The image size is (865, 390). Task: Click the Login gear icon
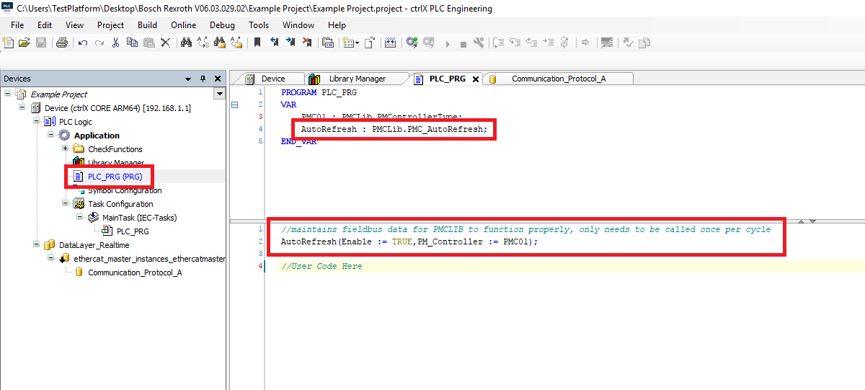tap(412, 43)
